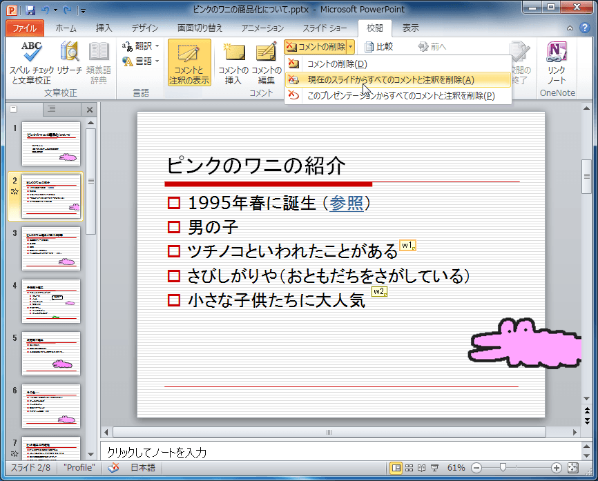The height and width of the screenshot is (481, 598).
Task: Select slide 4 thumbnail
Action: 51,301
